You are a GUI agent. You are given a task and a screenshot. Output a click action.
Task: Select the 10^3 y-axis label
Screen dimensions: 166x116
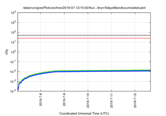point(13,23)
